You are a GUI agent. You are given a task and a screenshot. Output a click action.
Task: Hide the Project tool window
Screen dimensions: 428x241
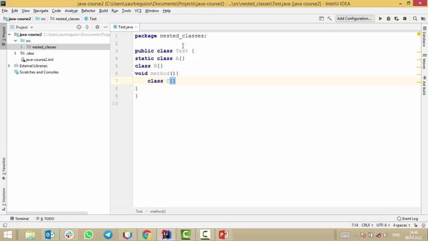(x=106, y=27)
